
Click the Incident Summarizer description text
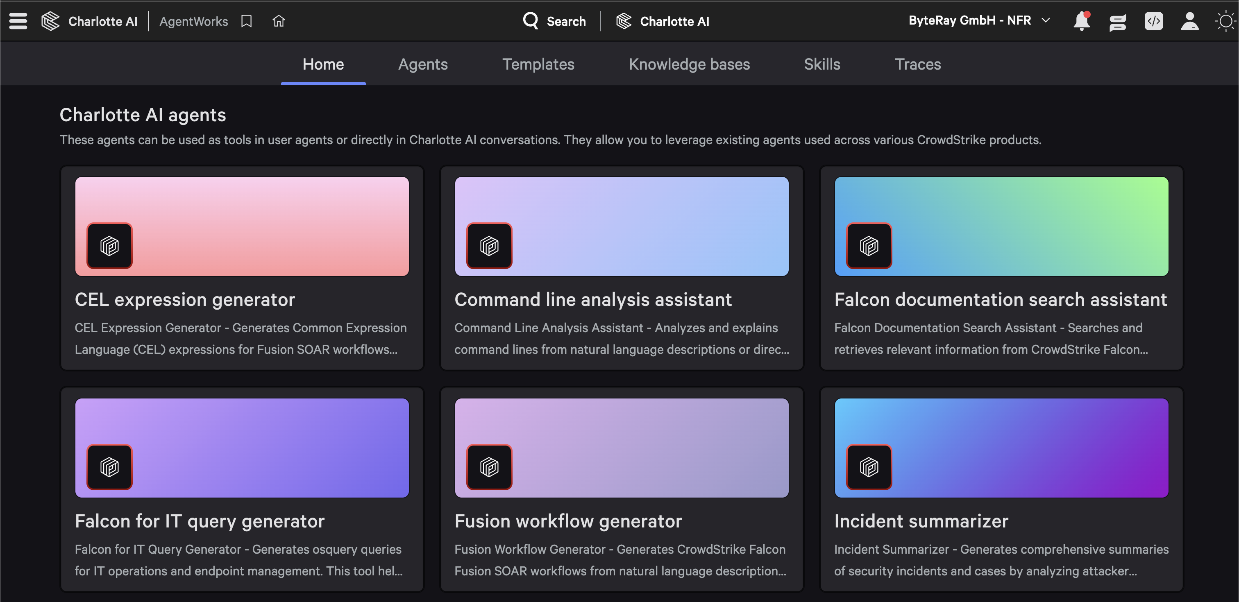point(1001,560)
